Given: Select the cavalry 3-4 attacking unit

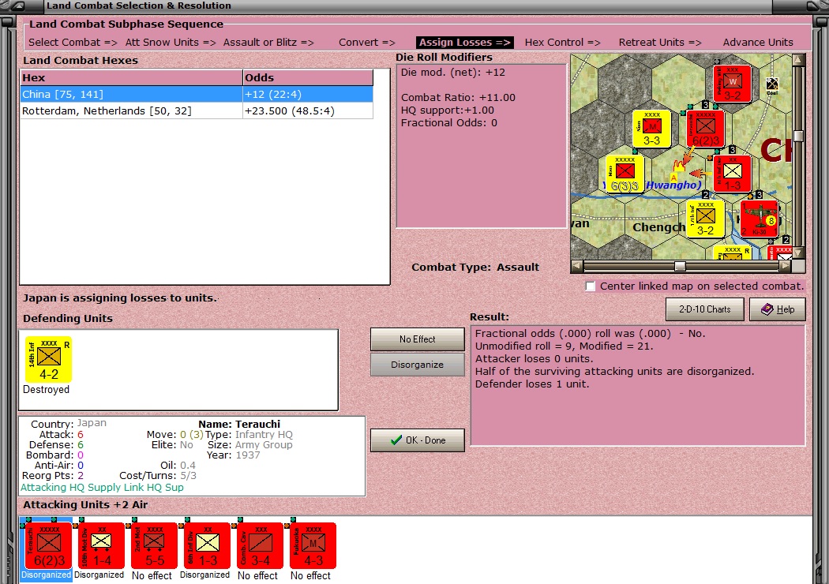Looking at the screenshot, I should click(260, 546).
